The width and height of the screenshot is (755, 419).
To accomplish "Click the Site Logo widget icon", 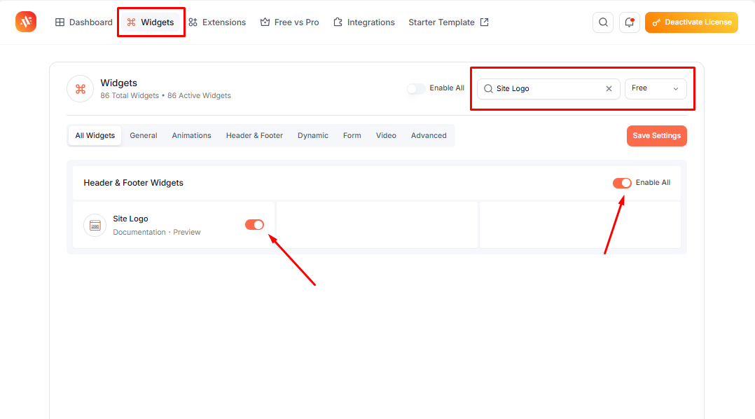I will point(95,226).
